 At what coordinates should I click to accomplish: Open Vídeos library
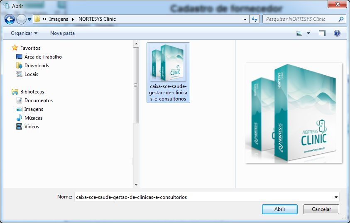click(32, 126)
